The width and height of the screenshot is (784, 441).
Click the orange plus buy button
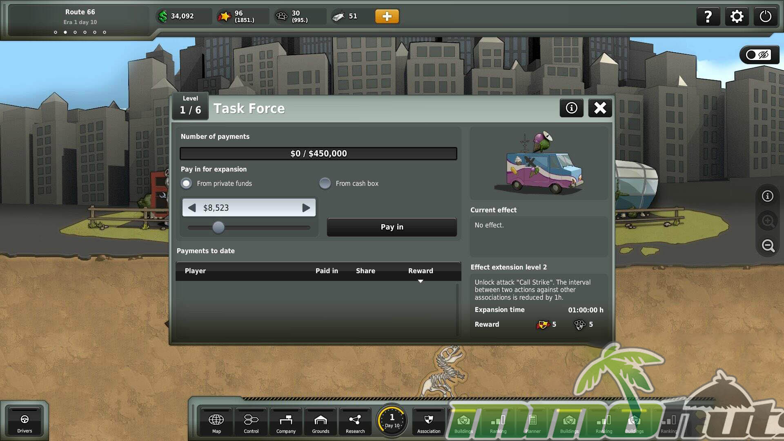pos(387,16)
